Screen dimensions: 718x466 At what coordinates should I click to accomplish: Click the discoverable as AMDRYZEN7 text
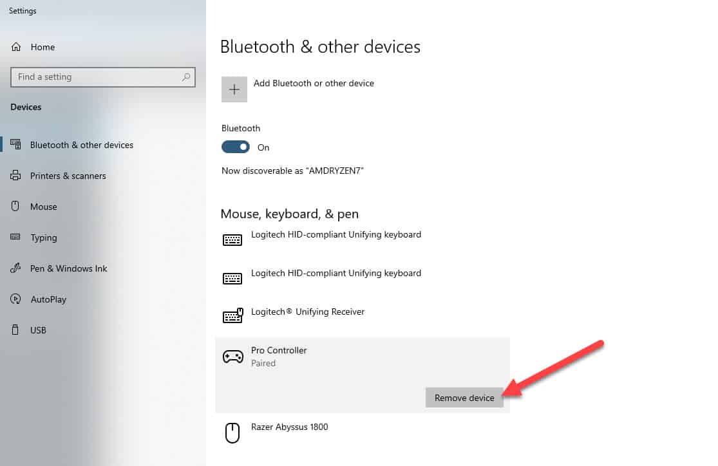pyautogui.click(x=292, y=171)
